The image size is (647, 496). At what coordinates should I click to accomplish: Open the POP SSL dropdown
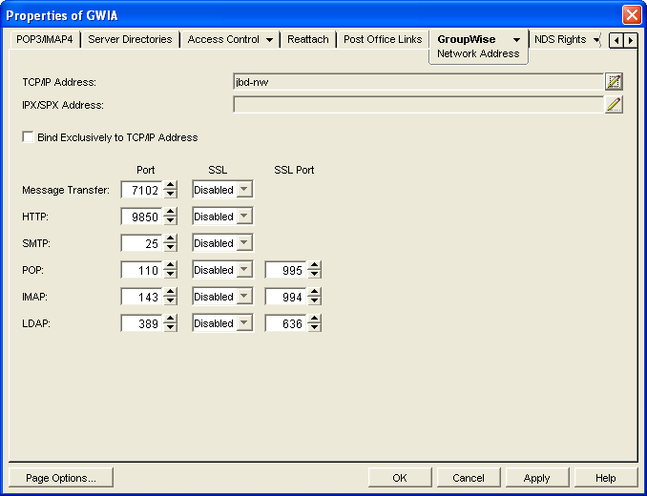[x=244, y=270]
